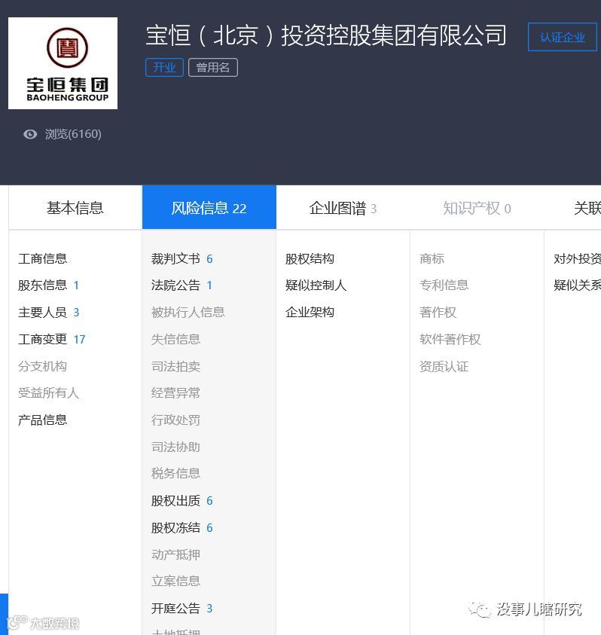The image size is (601, 635).
Task: View 股权冻结 6 records
Action: [182, 528]
